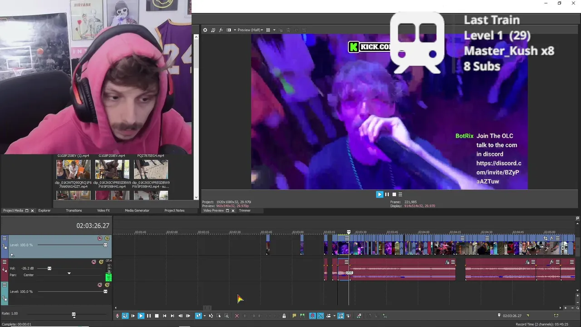Screen dimensions: 581x327
Task: Stop playback under video preview
Action: click(394, 194)
